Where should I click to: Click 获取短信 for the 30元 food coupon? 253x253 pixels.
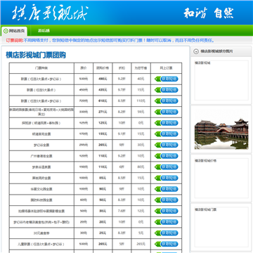[x=167, y=233]
